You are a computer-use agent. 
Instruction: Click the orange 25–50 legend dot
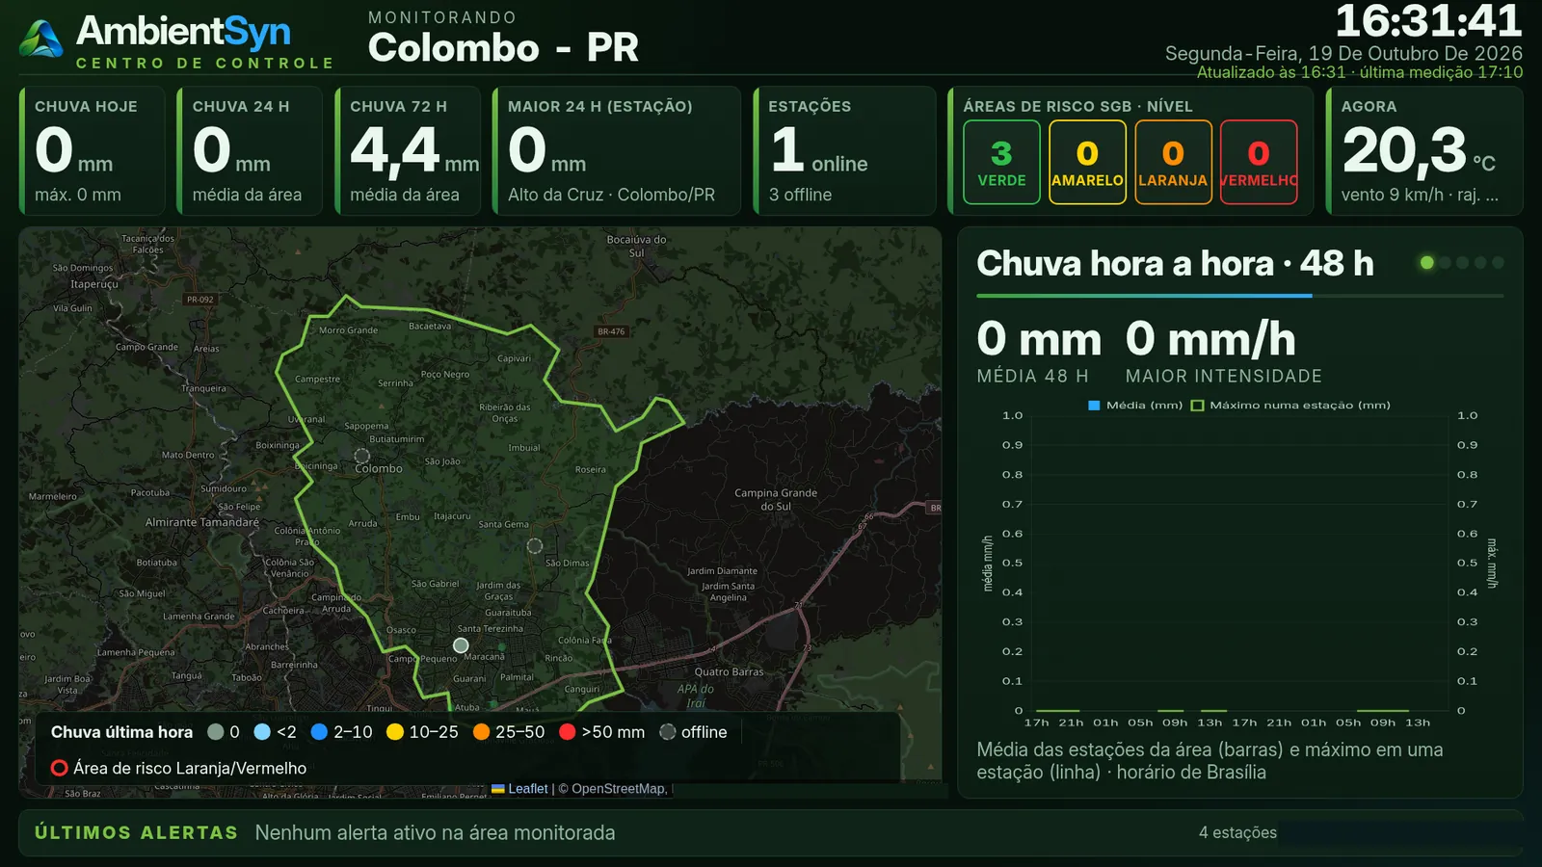[x=482, y=732]
